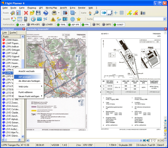Toggle the TRML map set
This screenshot has height=148, width=168.
[62, 25]
